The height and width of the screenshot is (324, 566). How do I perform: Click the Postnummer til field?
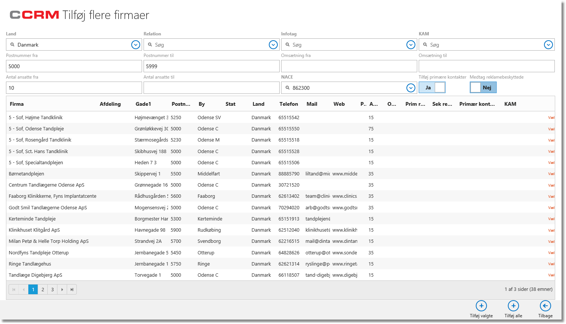pyautogui.click(x=211, y=66)
